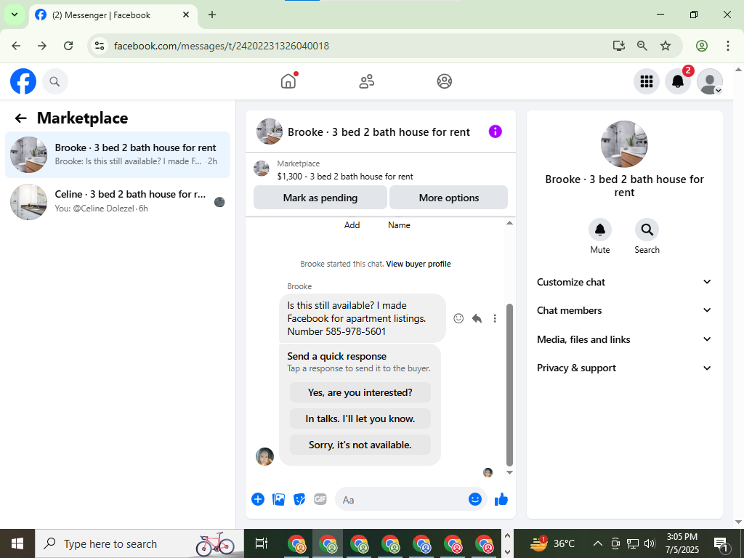
Task: Send quick response In talks. I'll let you know.
Action: click(x=360, y=418)
